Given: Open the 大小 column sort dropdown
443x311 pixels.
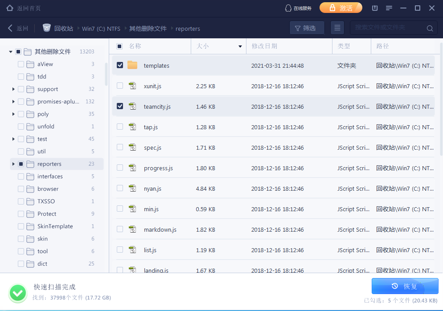Looking at the screenshot, I should 240,46.
